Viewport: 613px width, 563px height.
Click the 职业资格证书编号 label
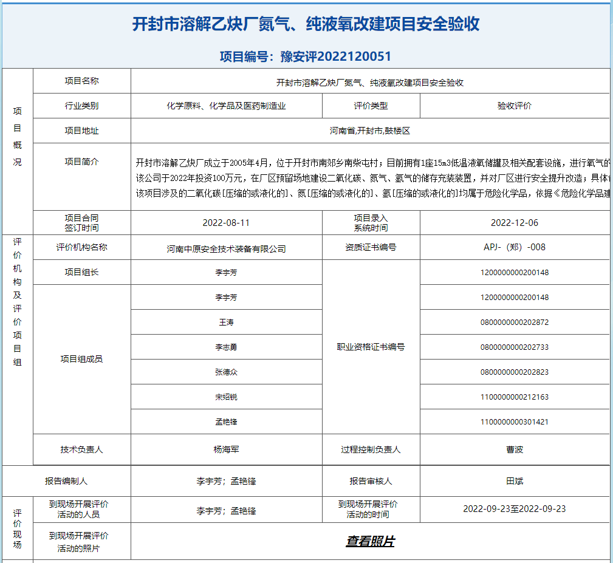click(371, 347)
